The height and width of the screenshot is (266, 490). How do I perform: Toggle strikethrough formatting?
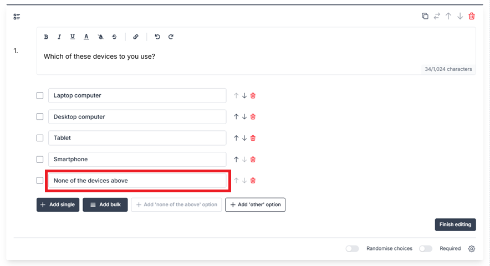[x=114, y=37]
